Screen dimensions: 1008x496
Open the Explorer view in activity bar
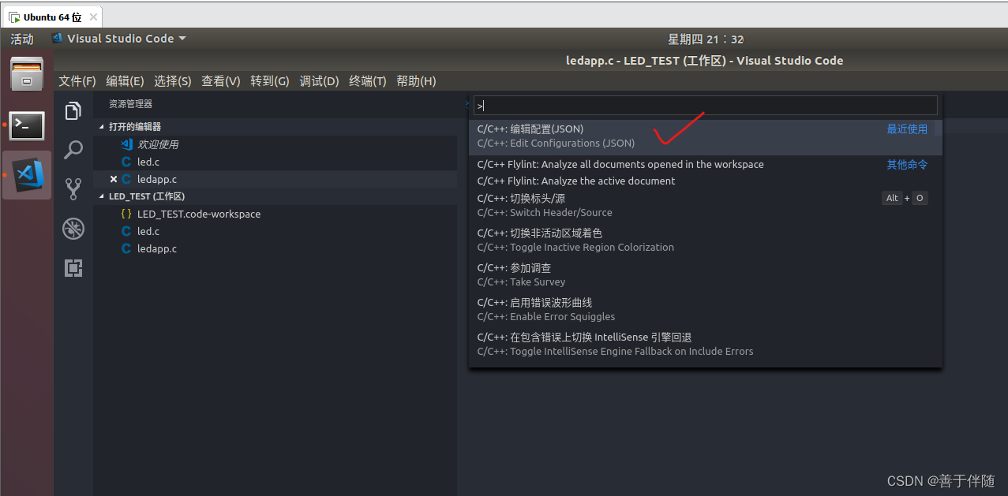pyautogui.click(x=73, y=111)
